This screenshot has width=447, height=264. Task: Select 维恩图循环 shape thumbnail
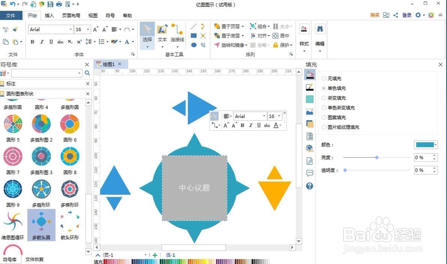pos(13,225)
